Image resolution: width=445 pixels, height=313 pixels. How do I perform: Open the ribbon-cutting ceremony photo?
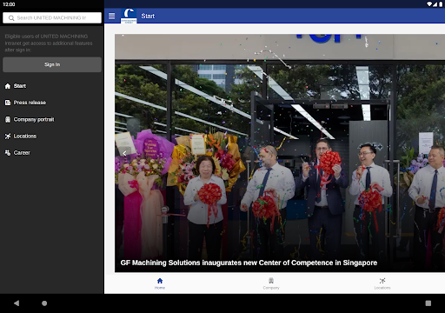coord(280,153)
